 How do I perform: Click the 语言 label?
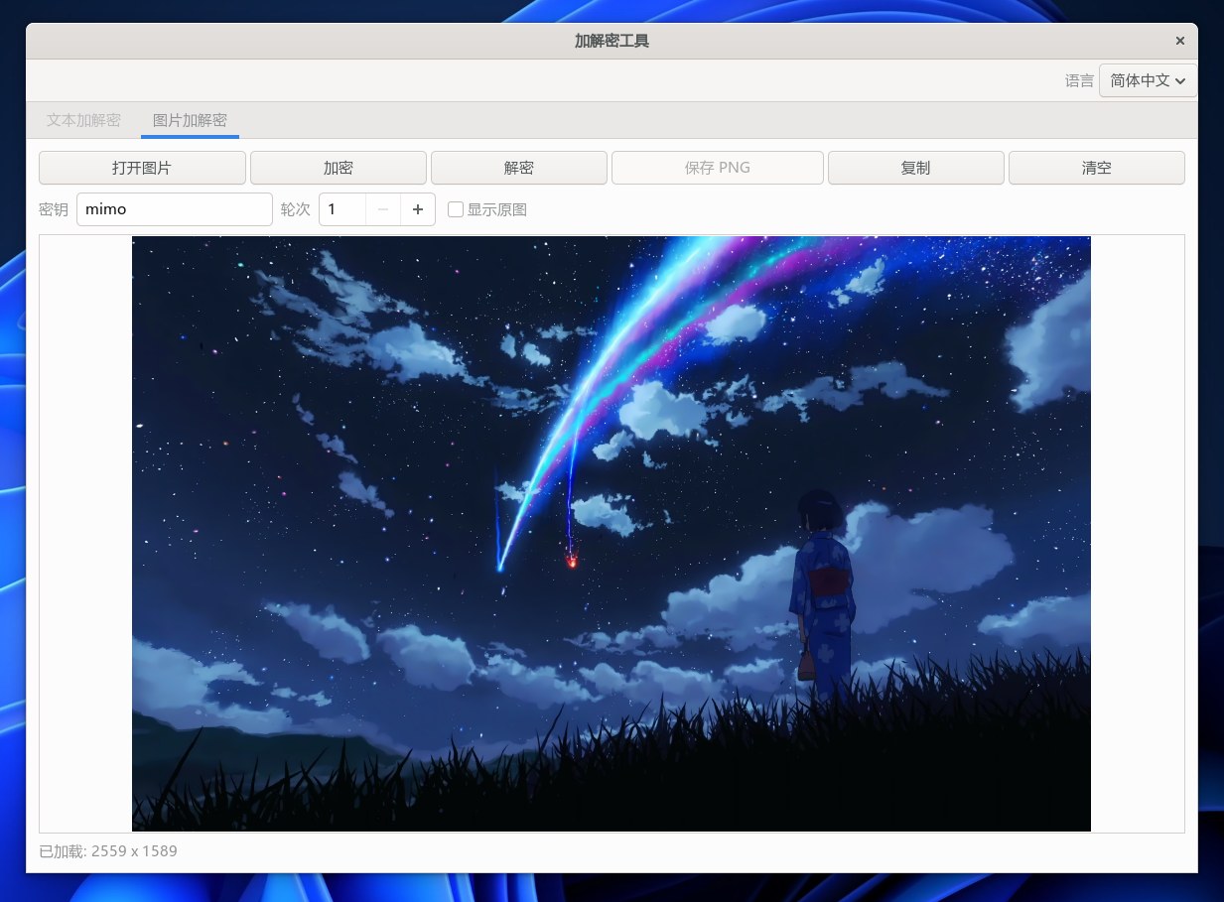tap(1079, 81)
